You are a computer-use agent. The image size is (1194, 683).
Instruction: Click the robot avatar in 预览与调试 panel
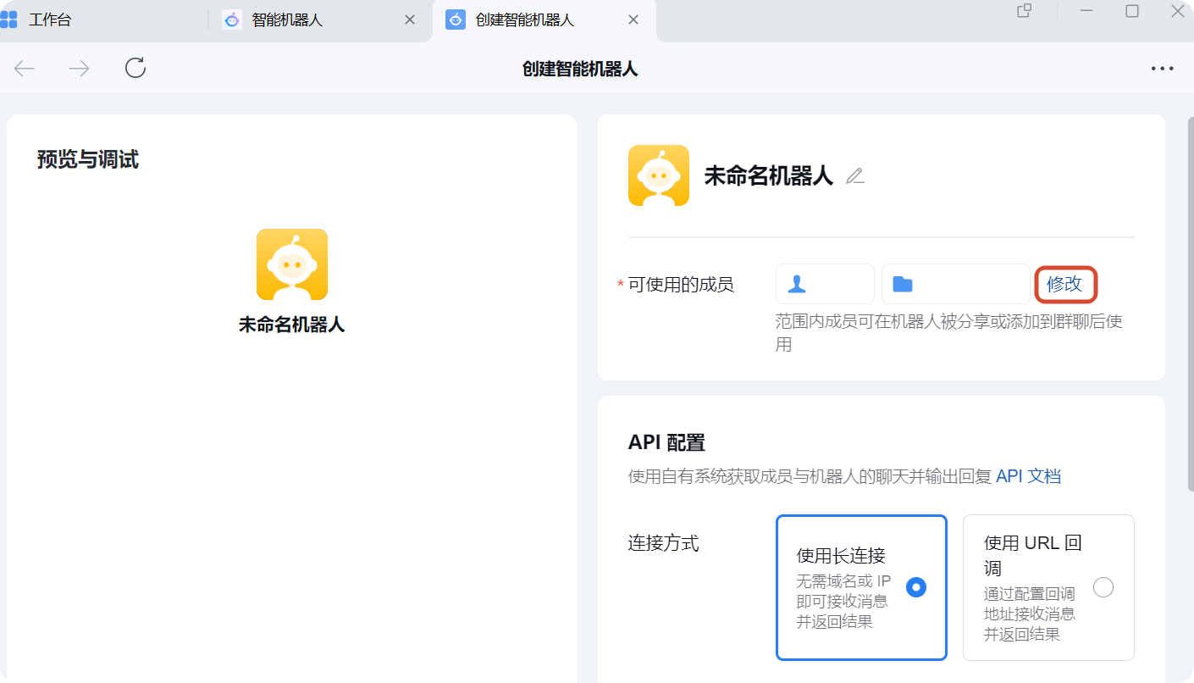292,264
